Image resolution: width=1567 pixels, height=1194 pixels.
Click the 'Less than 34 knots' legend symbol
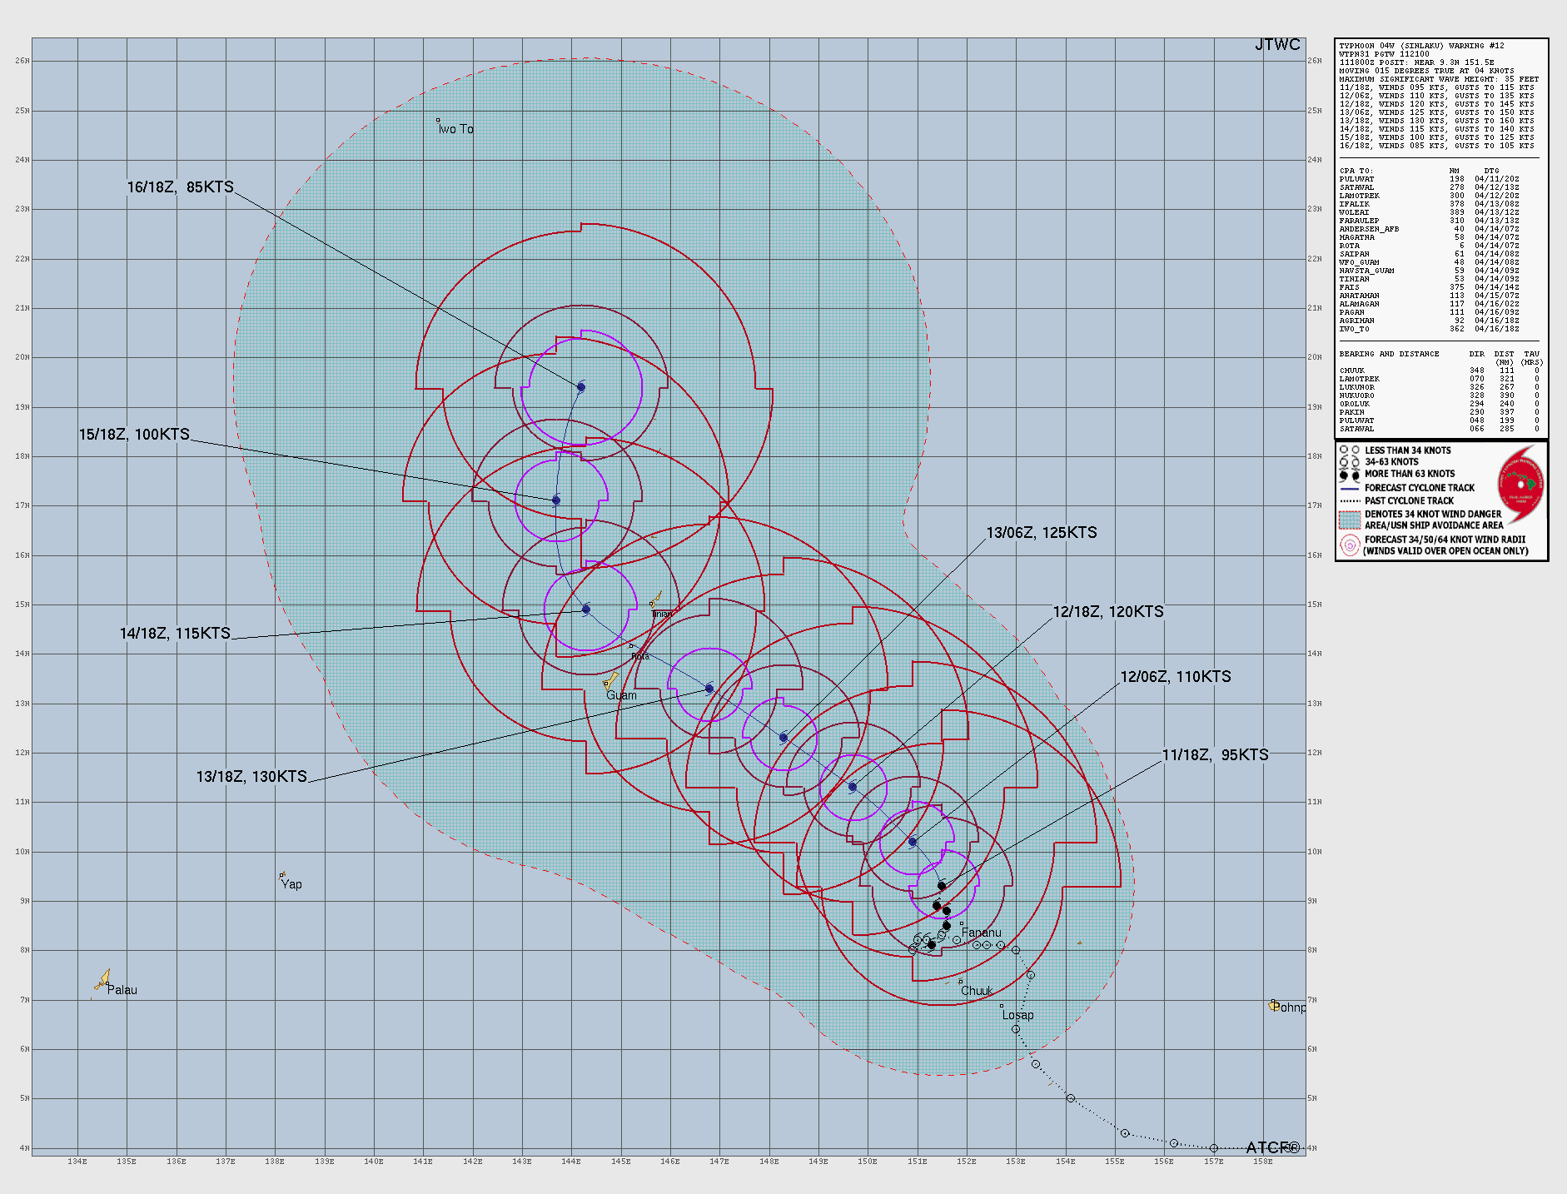(1349, 450)
